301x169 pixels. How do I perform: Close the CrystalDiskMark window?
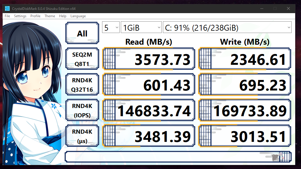(x=288, y=9)
